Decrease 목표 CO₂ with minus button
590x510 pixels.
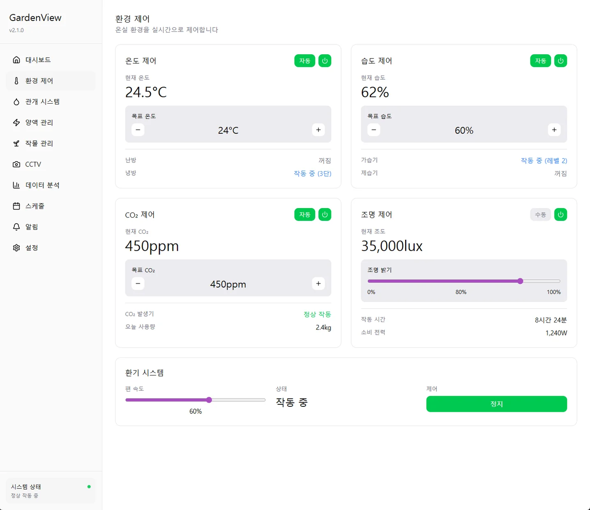[138, 284]
